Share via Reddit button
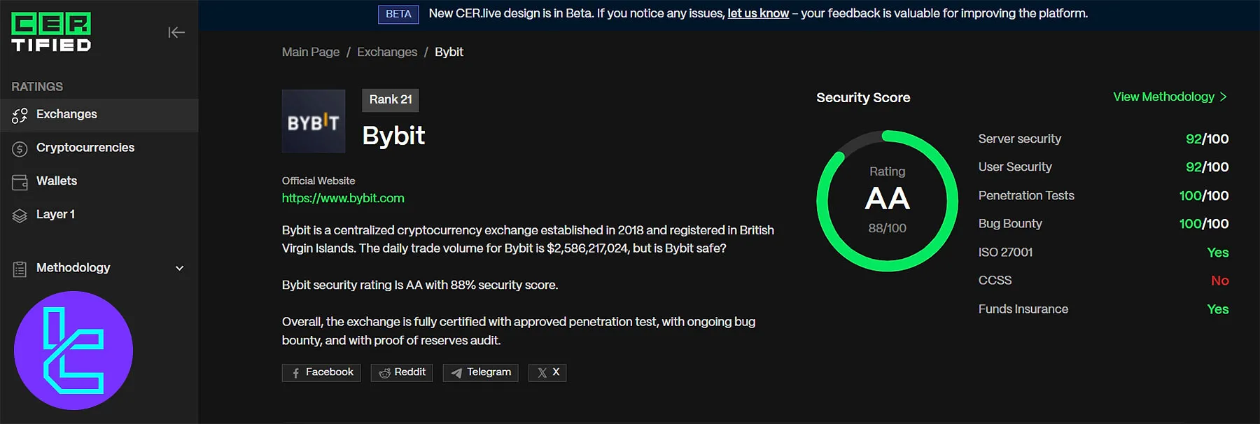Viewport: 1260px width, 424px height. click(402, 372)
